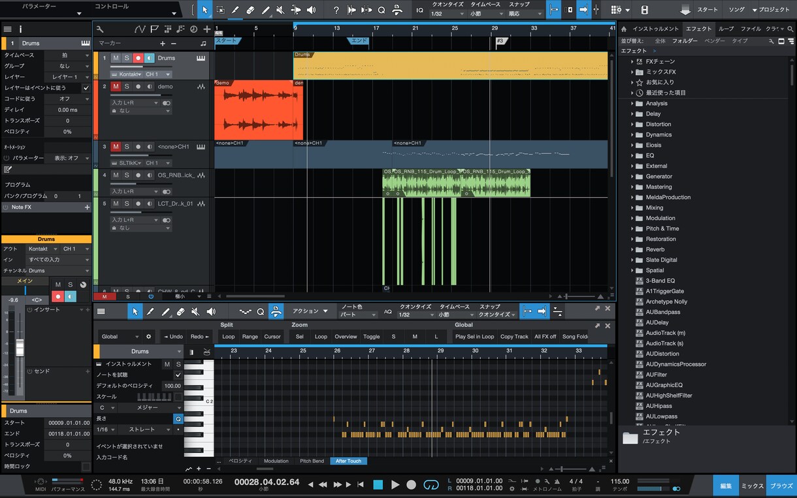Viewport: 797px width, 498px height.
Task: Open the Global macro page dropdown
Action: pyautogui.click(x=120, y=337)
